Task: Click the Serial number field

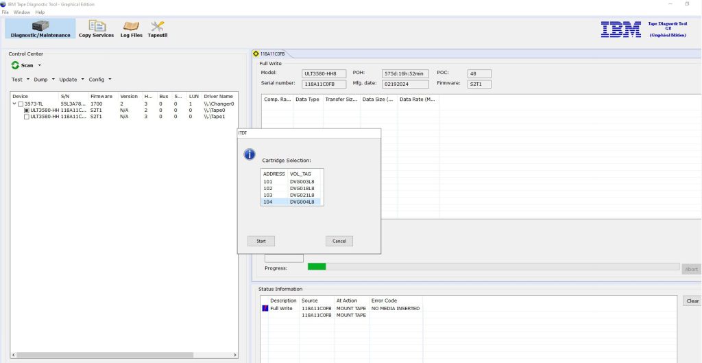Action: pyautogui.click(x=324, y=84)
